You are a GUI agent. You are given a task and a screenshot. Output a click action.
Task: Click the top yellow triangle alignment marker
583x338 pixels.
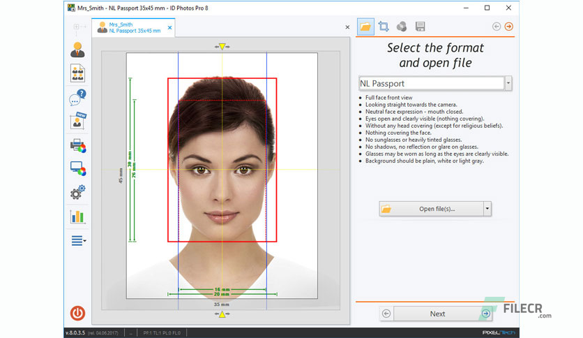click(x=222, y=47)
